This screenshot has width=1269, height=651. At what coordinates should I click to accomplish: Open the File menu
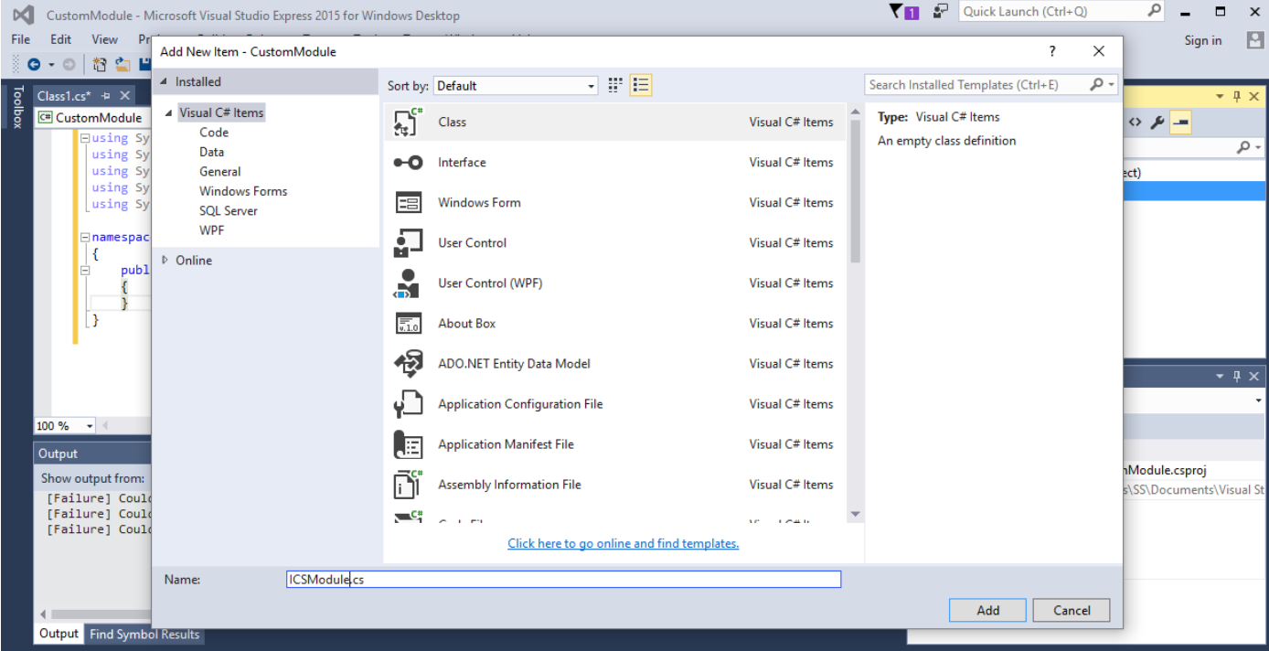tap(21, 39)
